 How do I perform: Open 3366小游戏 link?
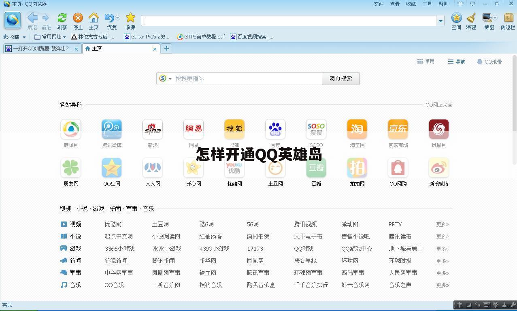pyautogui.click(x=119, y=249)
